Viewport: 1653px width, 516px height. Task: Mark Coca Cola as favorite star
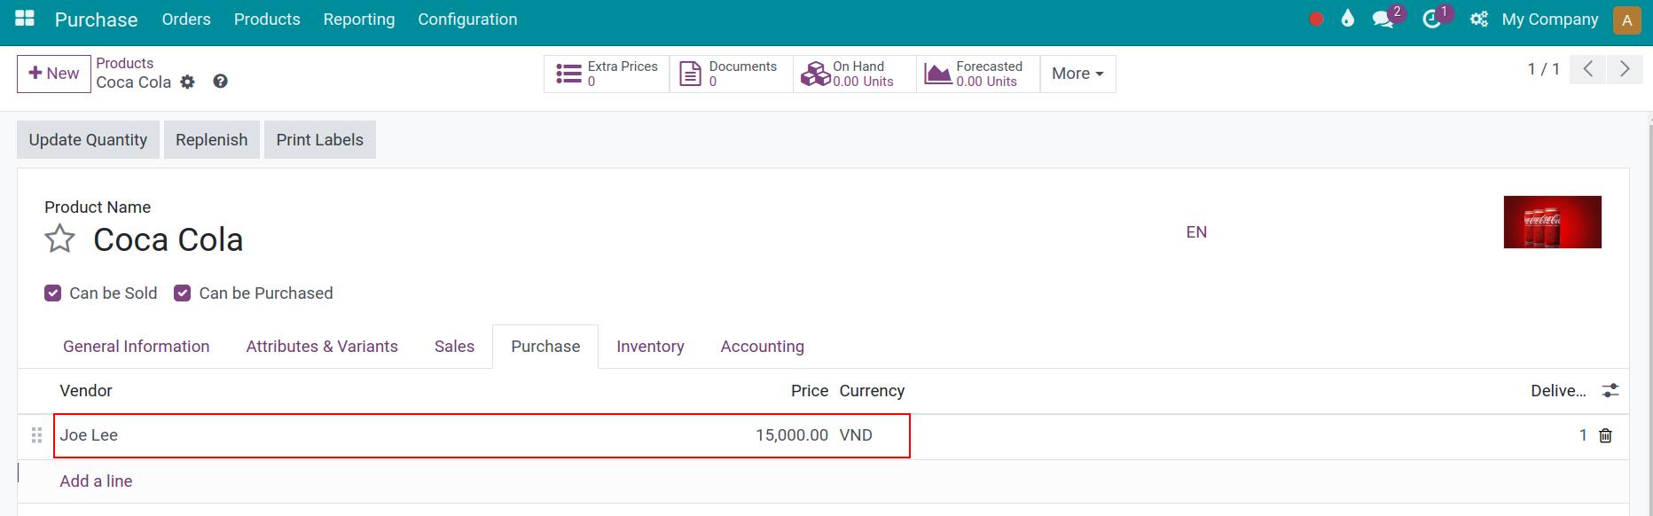[60, 238]
